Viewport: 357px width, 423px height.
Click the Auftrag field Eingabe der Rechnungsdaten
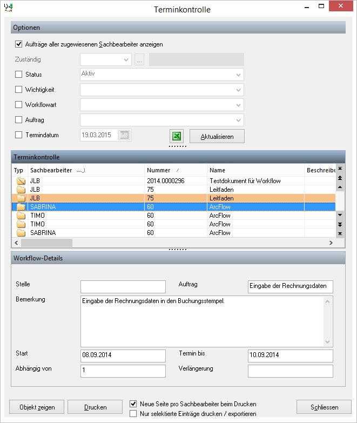coord(291,286)
